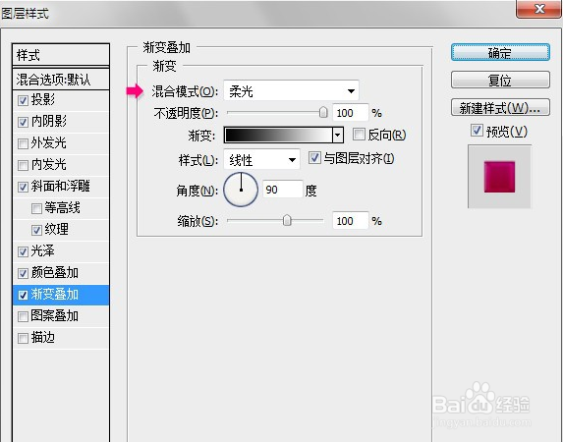Click the 角度 angle dial

click(x=241, y=190)
